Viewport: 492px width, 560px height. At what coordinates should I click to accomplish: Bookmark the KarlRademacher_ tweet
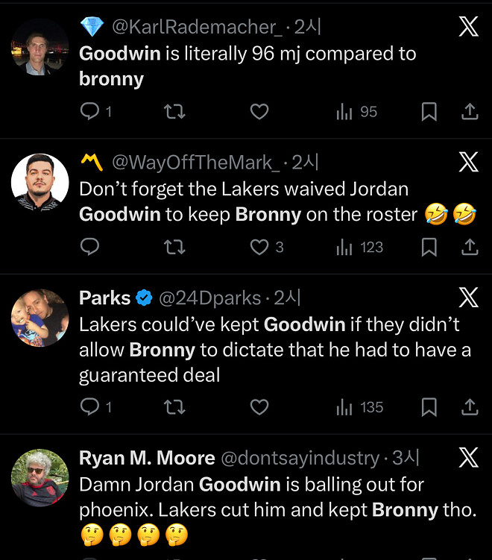pyautogui.click(x=429, y=111)
